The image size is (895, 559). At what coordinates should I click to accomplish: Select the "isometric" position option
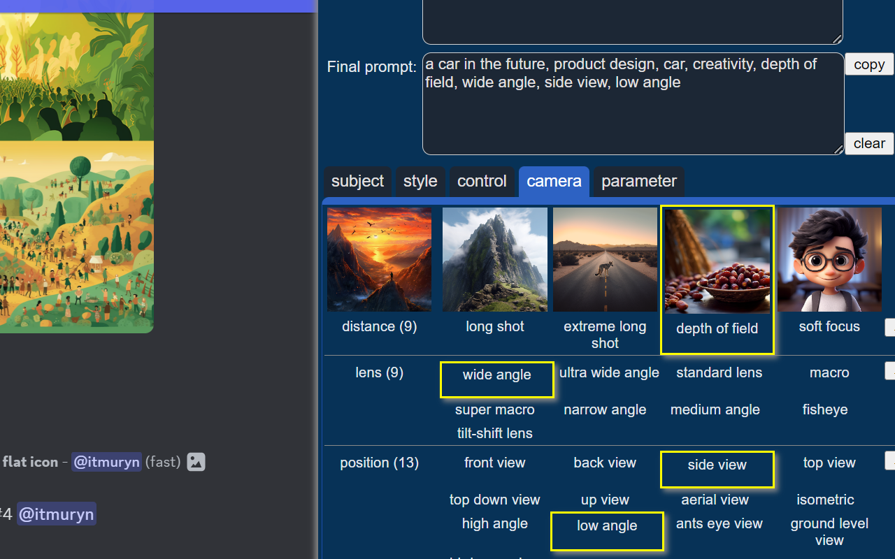click(825, 500)
